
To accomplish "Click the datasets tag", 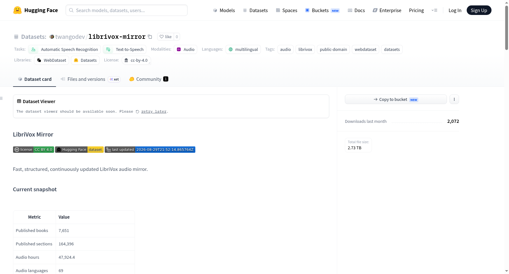I will (392, 49).
